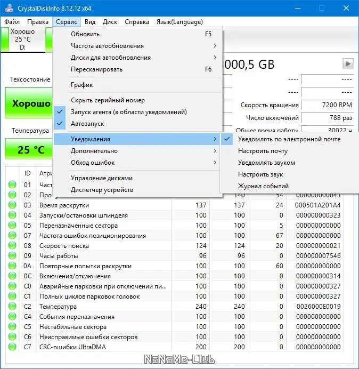359x369 pixels.
Task: Click the Скорость вращения 7200 RPM field
Action: click(327, 105)
